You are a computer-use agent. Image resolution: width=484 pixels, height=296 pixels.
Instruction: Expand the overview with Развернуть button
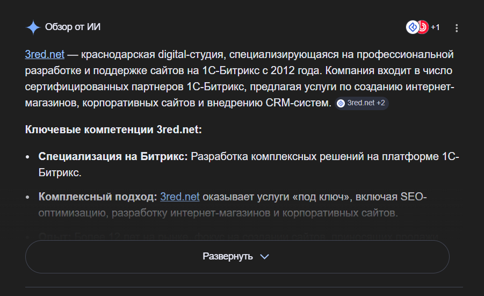[237, 256]
